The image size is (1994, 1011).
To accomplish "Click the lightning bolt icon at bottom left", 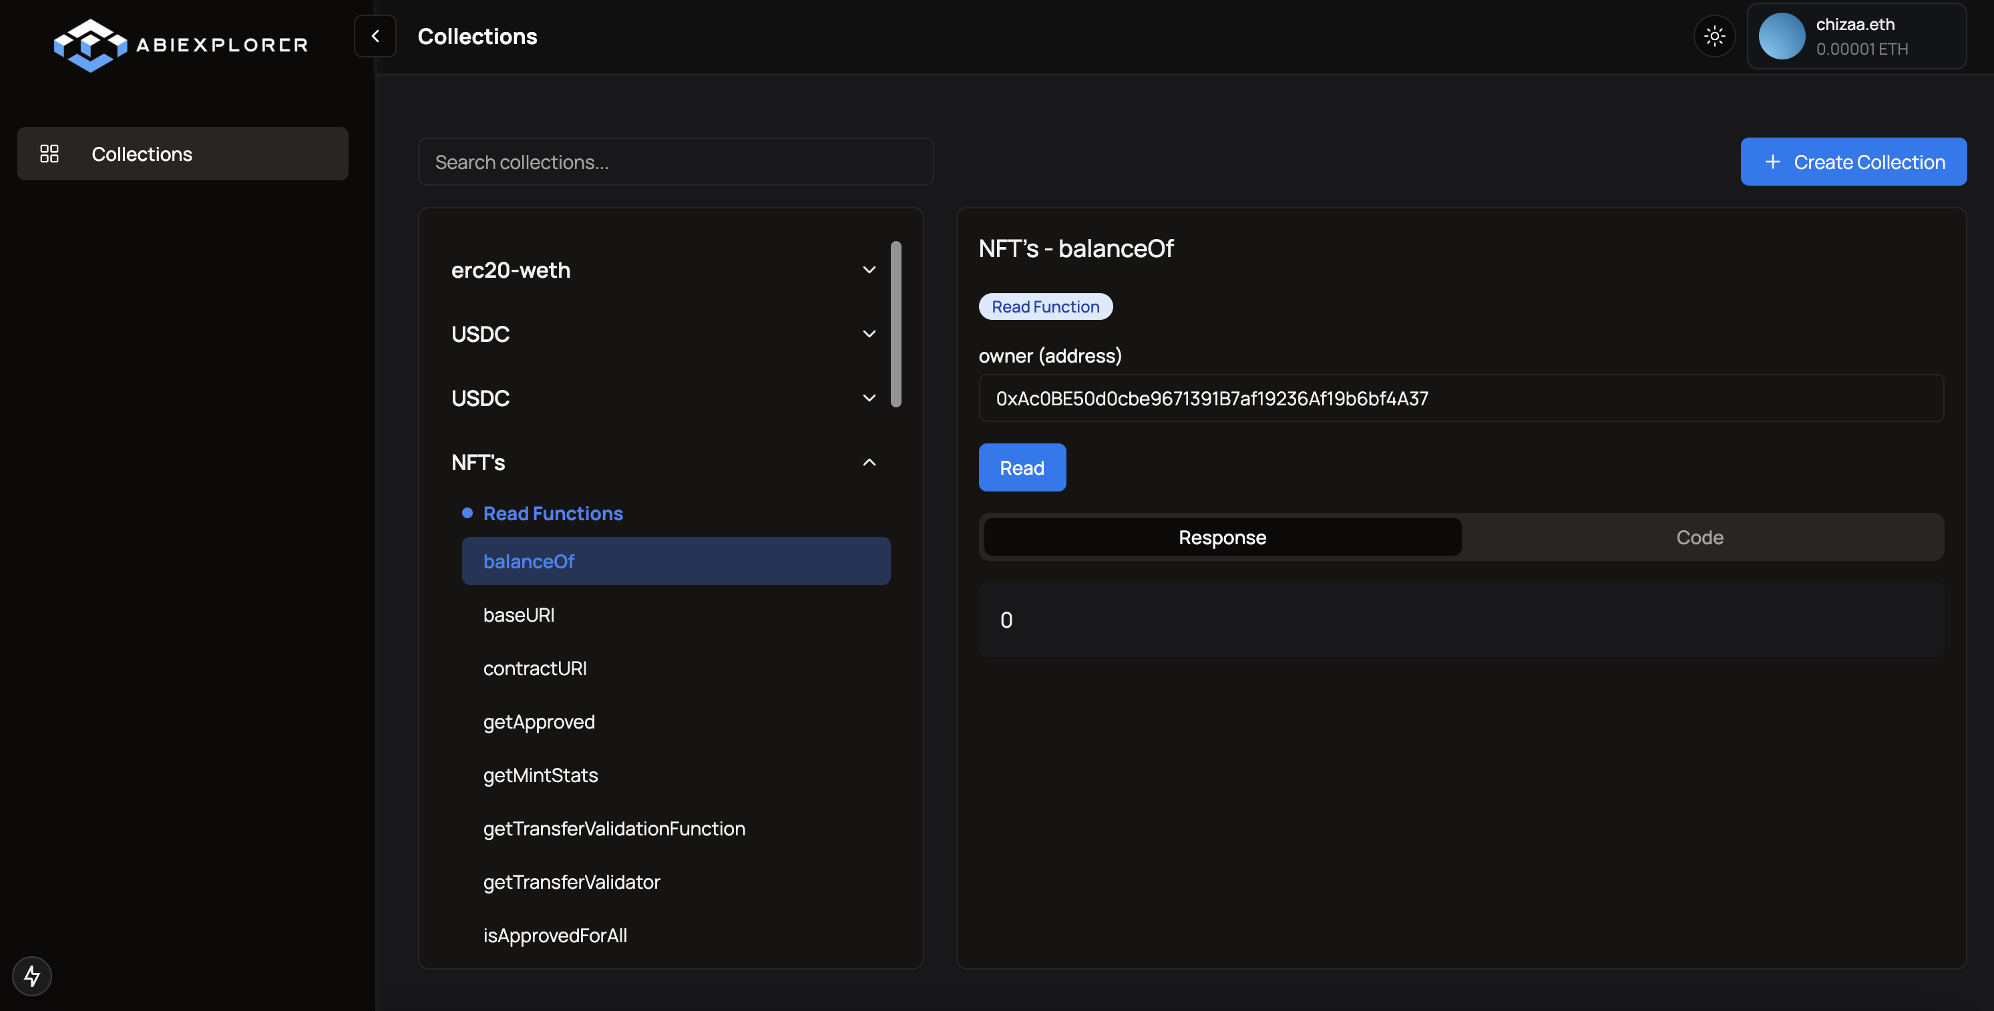I will point(32,976).
